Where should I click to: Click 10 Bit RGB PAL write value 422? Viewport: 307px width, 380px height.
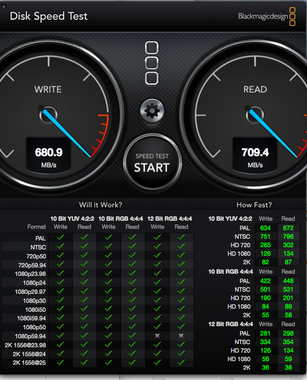[265, 281]
